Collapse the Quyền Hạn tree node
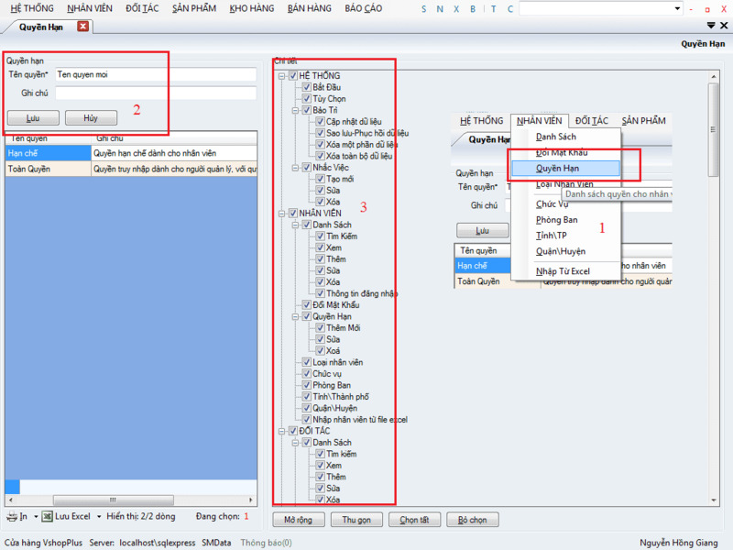Screen dimensions: 733x550 tap(295, 316)
